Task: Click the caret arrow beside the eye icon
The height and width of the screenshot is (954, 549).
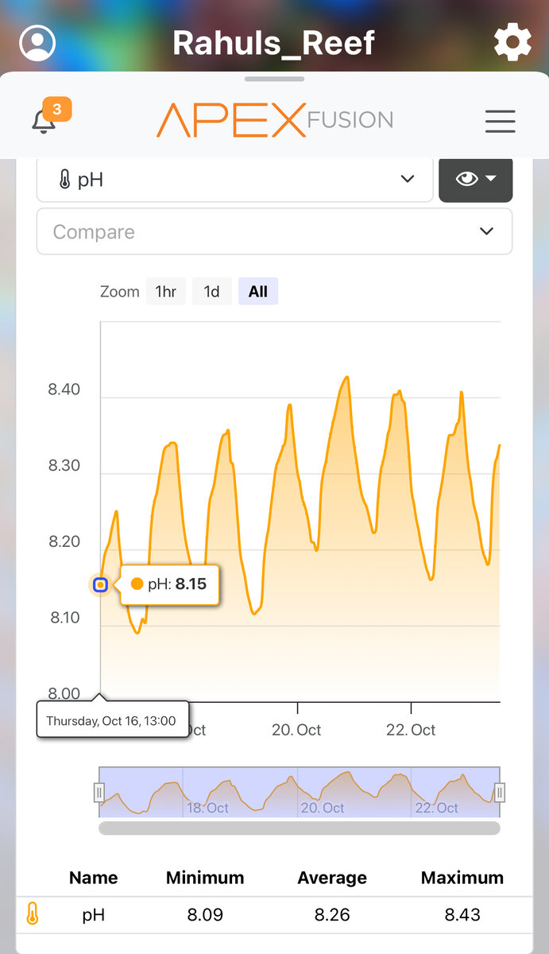Action: click(491, 179)
